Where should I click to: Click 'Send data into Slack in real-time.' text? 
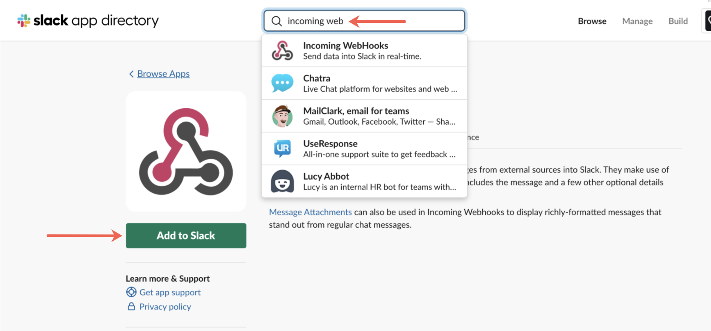coord(362,56)
